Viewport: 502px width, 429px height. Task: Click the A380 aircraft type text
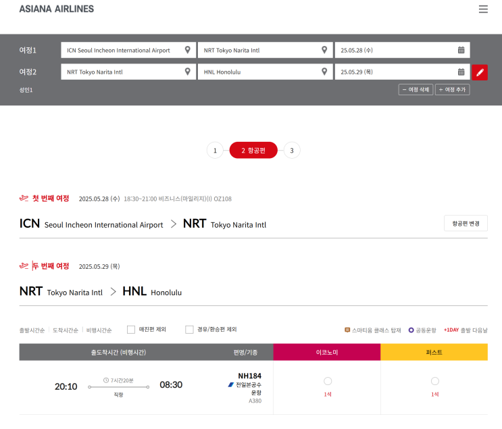pyautogui.click(x=255, y=401)
